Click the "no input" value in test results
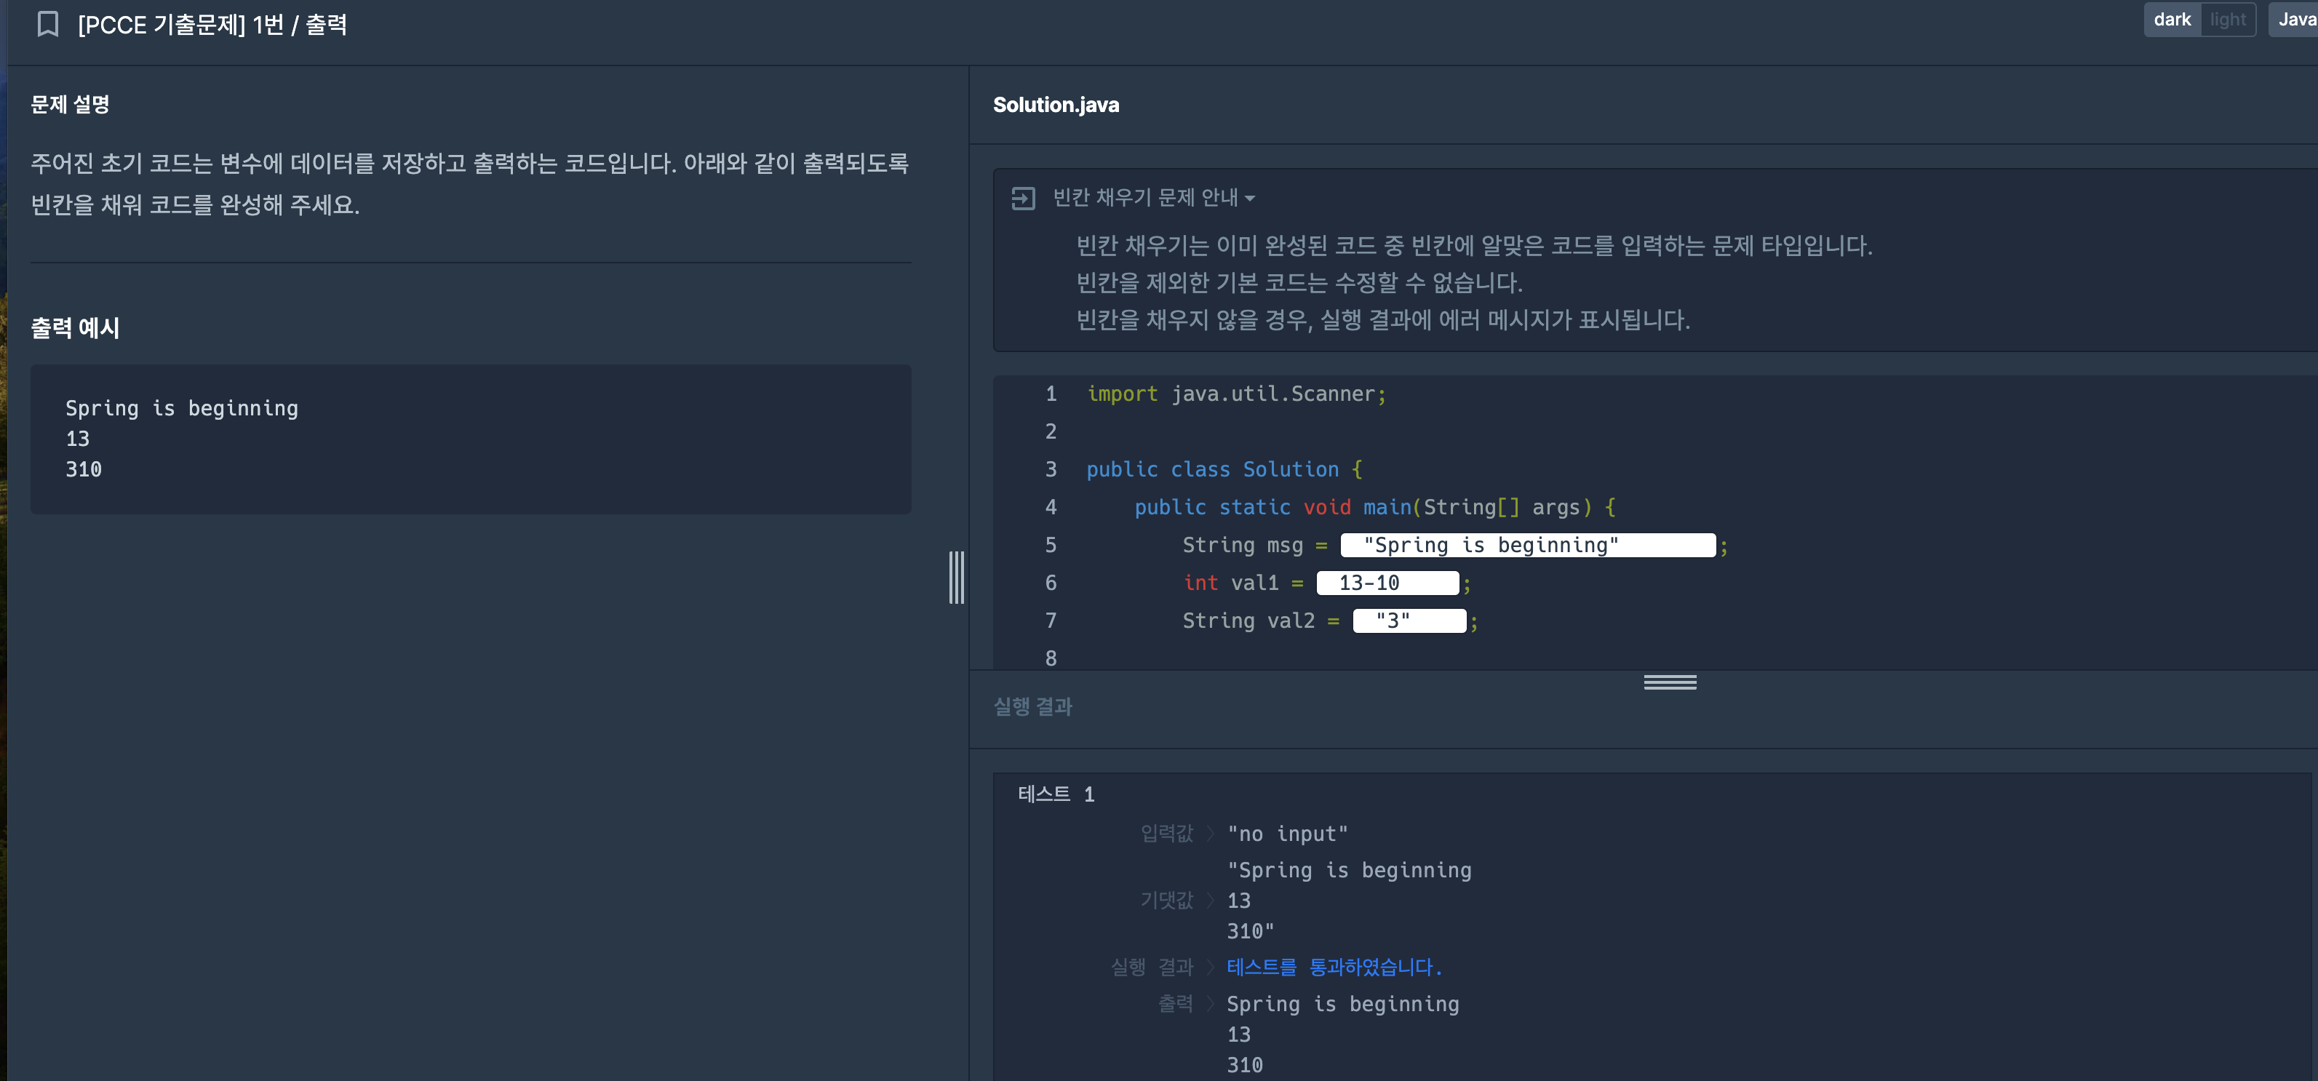The image size is (2318, 1081). pos(1288,834)
